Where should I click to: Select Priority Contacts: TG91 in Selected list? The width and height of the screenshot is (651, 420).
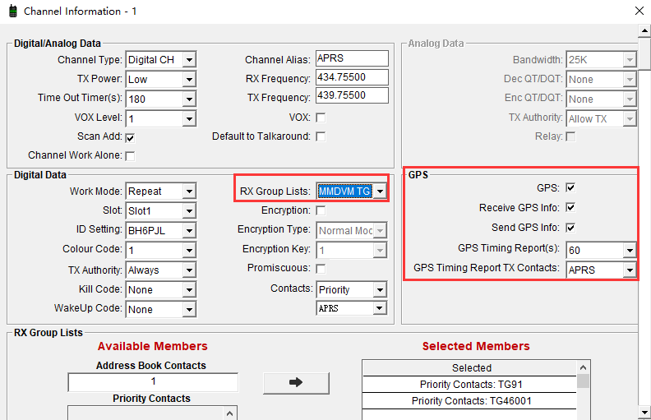click(469, 385)
